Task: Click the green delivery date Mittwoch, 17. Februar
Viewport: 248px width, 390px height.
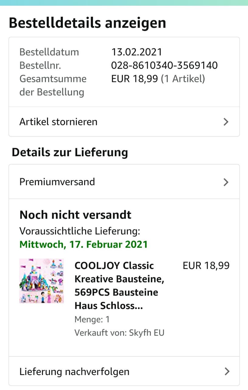Action: pos(84,244)
